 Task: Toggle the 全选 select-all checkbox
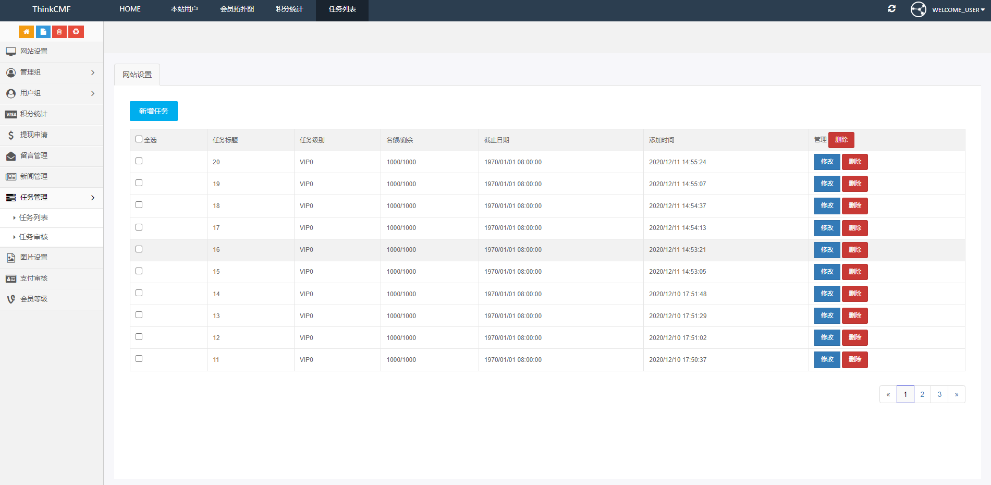click(139, 139)
